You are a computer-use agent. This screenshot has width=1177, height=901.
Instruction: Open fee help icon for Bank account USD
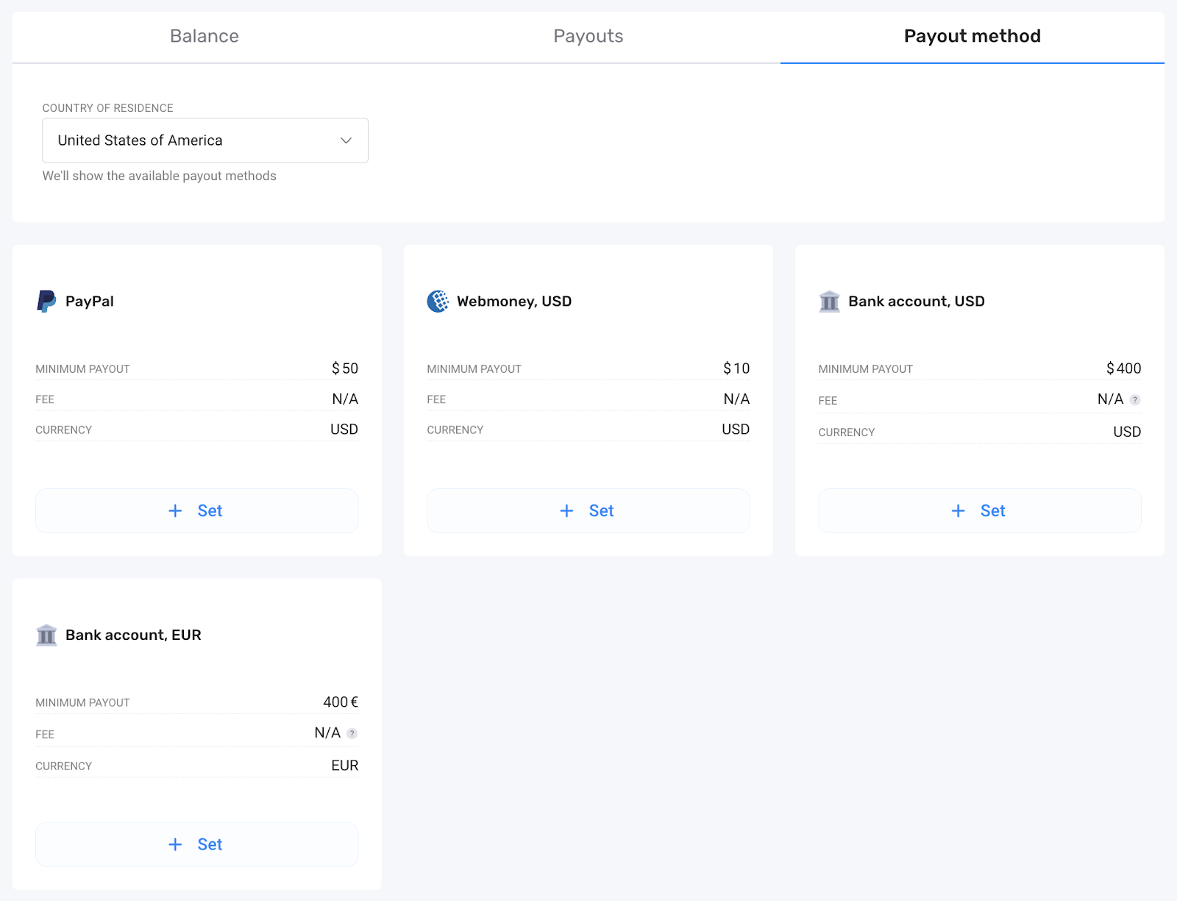pos(1135,400)
